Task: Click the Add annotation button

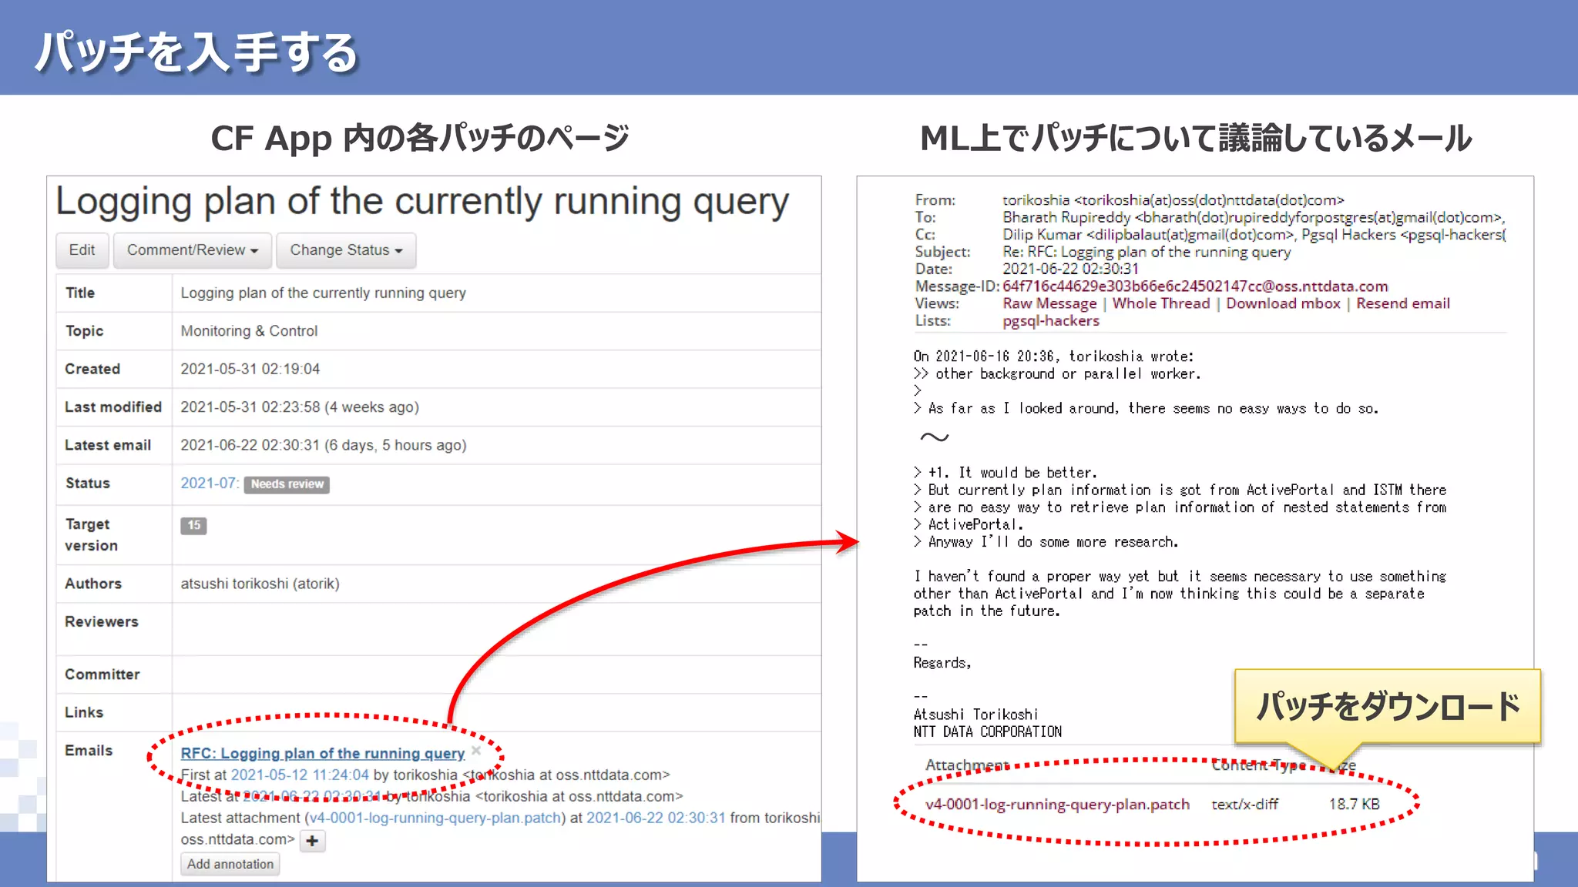Action: click(230, 864)
